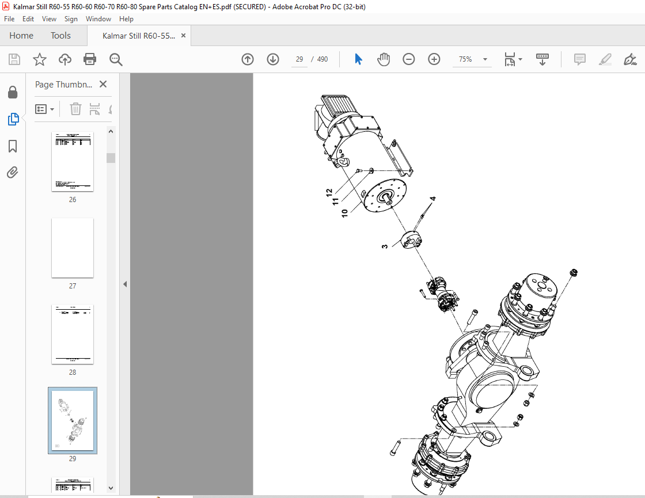Open the View menu
The image size is (645, 498).
(49, 19)
